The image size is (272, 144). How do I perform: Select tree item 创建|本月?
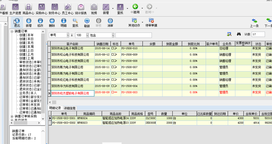click(x=26, y=43)
